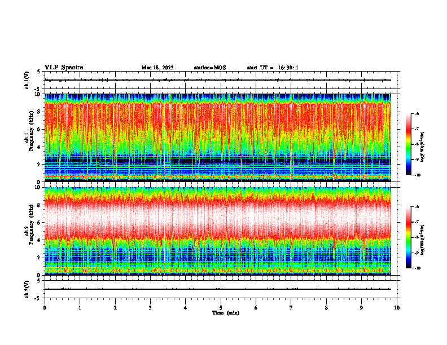Screen dimensions: 447x345
Task: Click the ch.1 voltage waveform trace
Action: (218, 80)
